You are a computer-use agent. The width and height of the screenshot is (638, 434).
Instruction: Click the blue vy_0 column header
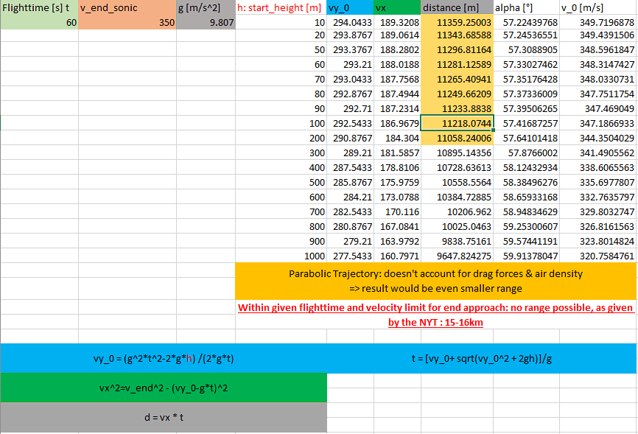350,7
